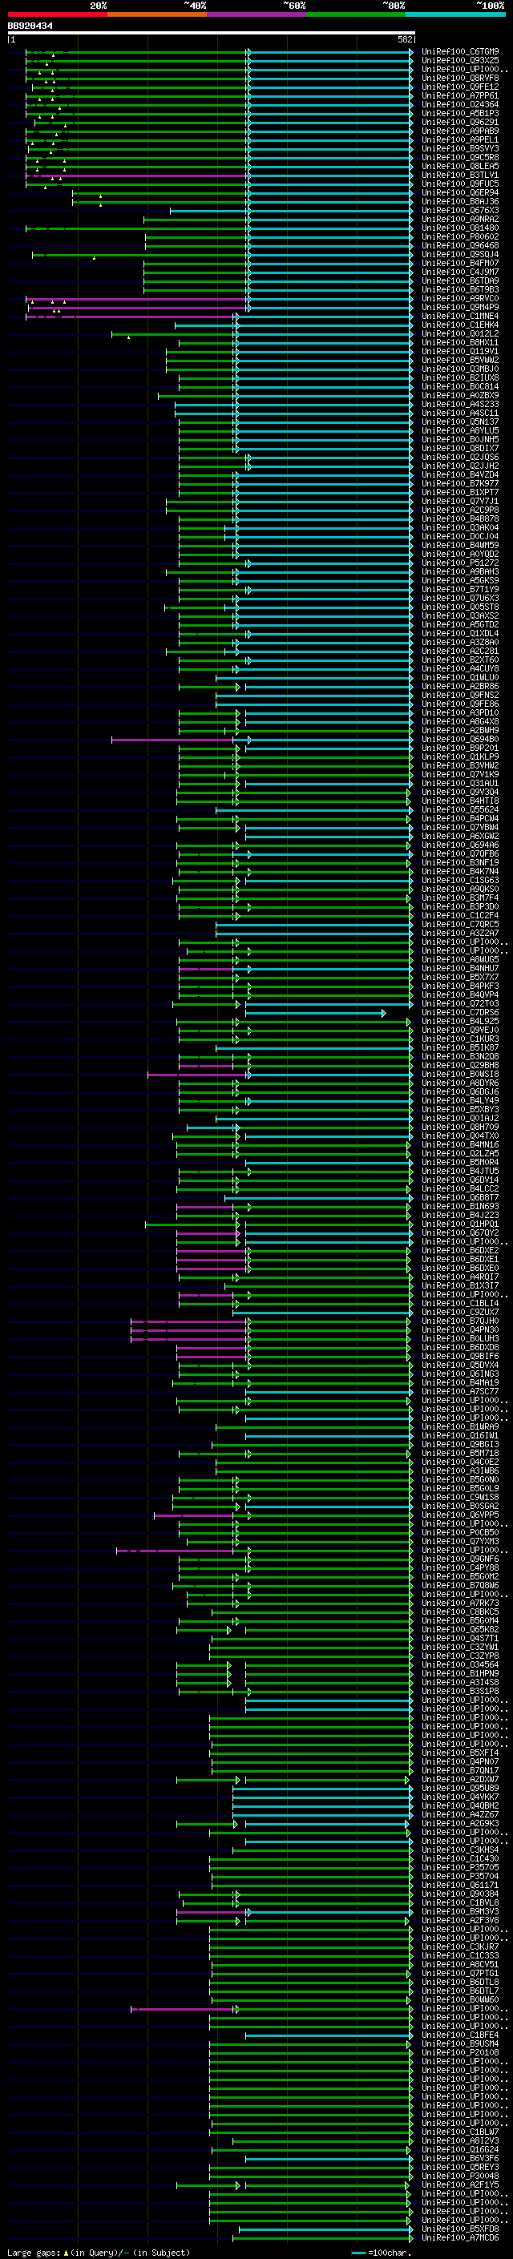Open hit UniRef100_O24364
Viewport: 513px width, 2259px height.
(460, 104)
